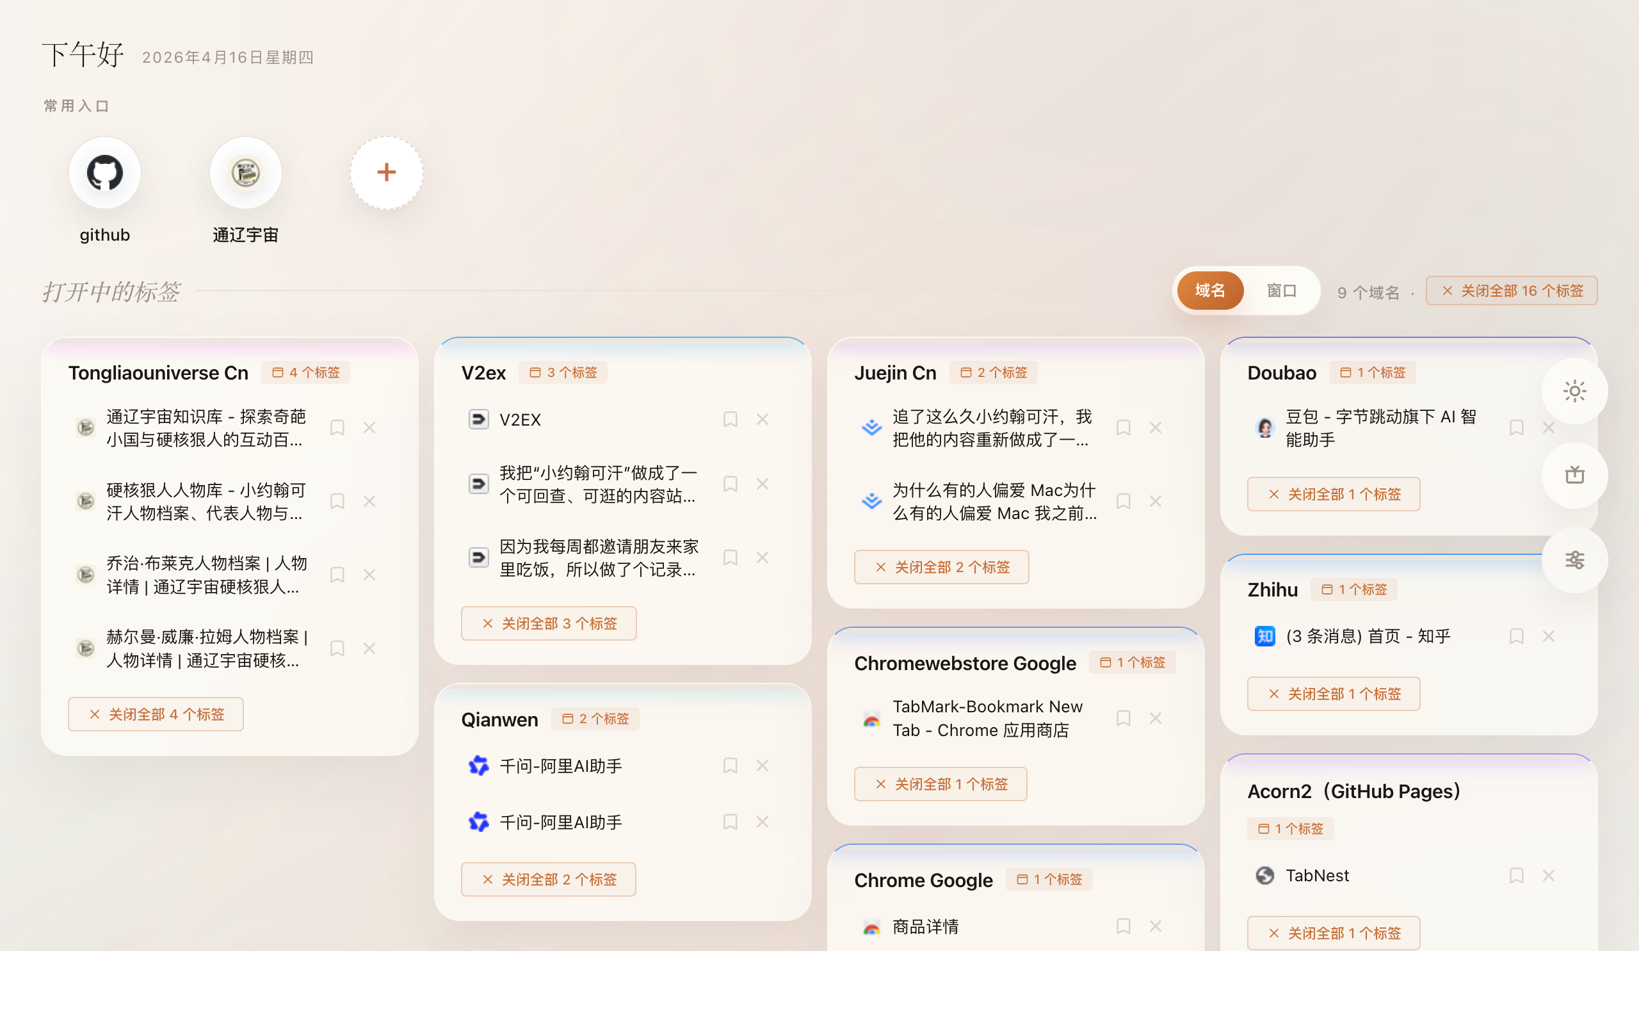Close all 3 V2ex tabs
Image resolution: width=1639 pixels, height=1024 pixels.
click(549, 623)
